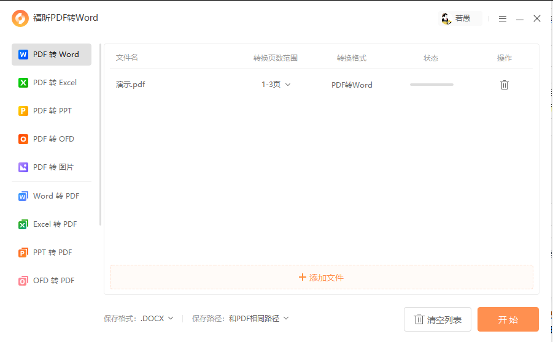
Task: Click the Excel 转 PDF icon
Action: (23, 224)
